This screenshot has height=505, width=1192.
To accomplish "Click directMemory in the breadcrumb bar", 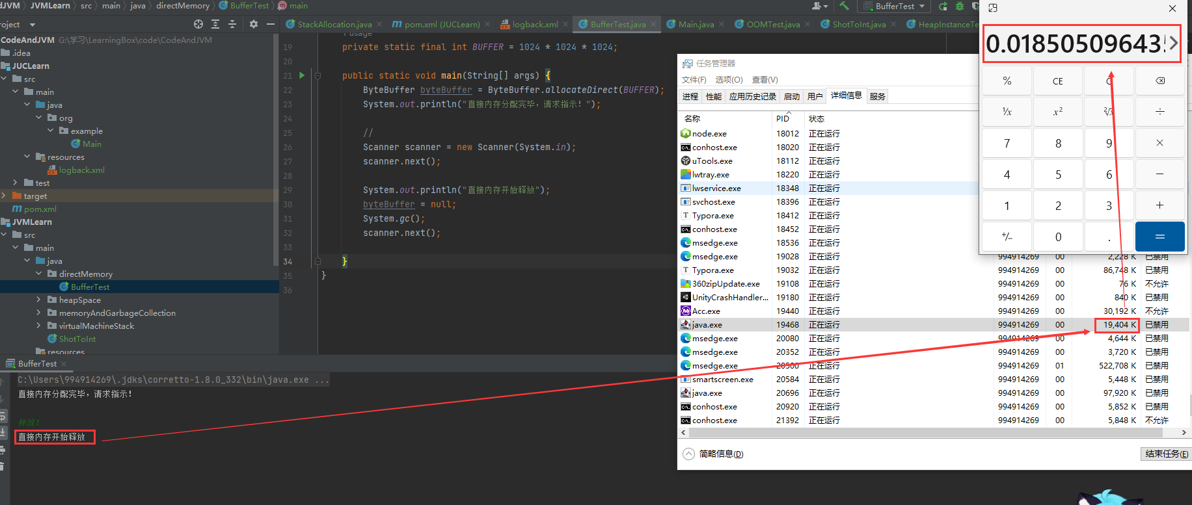I will tap(182, 6).
